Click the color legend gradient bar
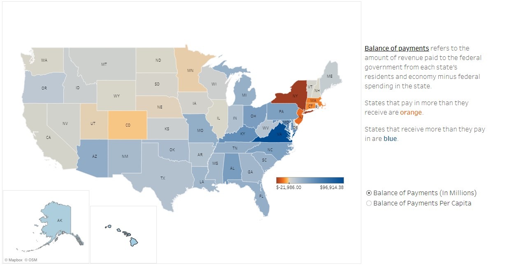Image resolution: width=507 pixels, height=265 pixels. pyautogui.click(x=310, y=180)
